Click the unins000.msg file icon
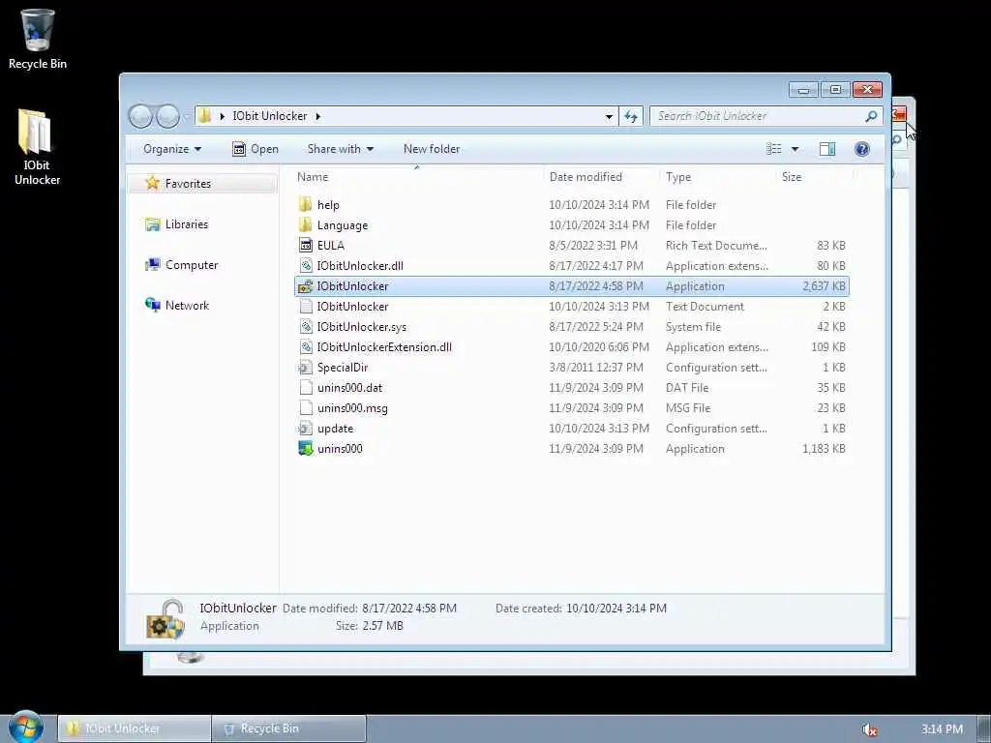Screen dimensions: 991x743 click(305, 408)
